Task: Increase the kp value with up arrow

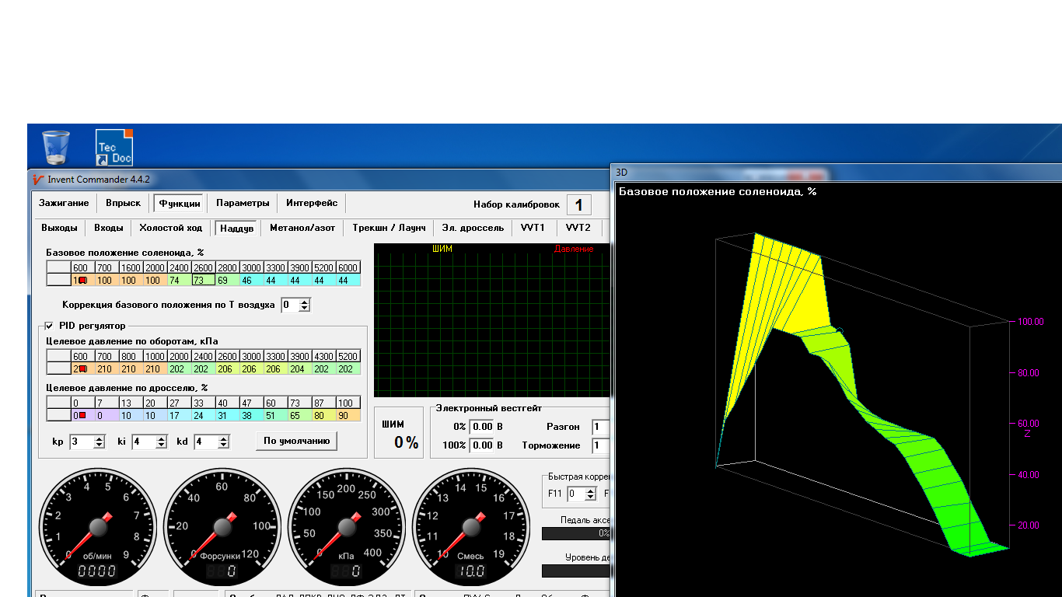Action: tap(100, 438)
